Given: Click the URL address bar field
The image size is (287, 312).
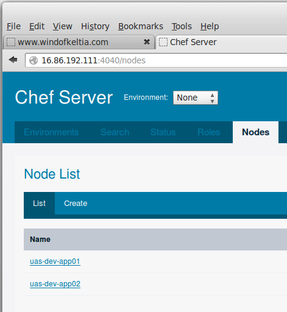Looking at the screenshot, I should pos(156,60).
